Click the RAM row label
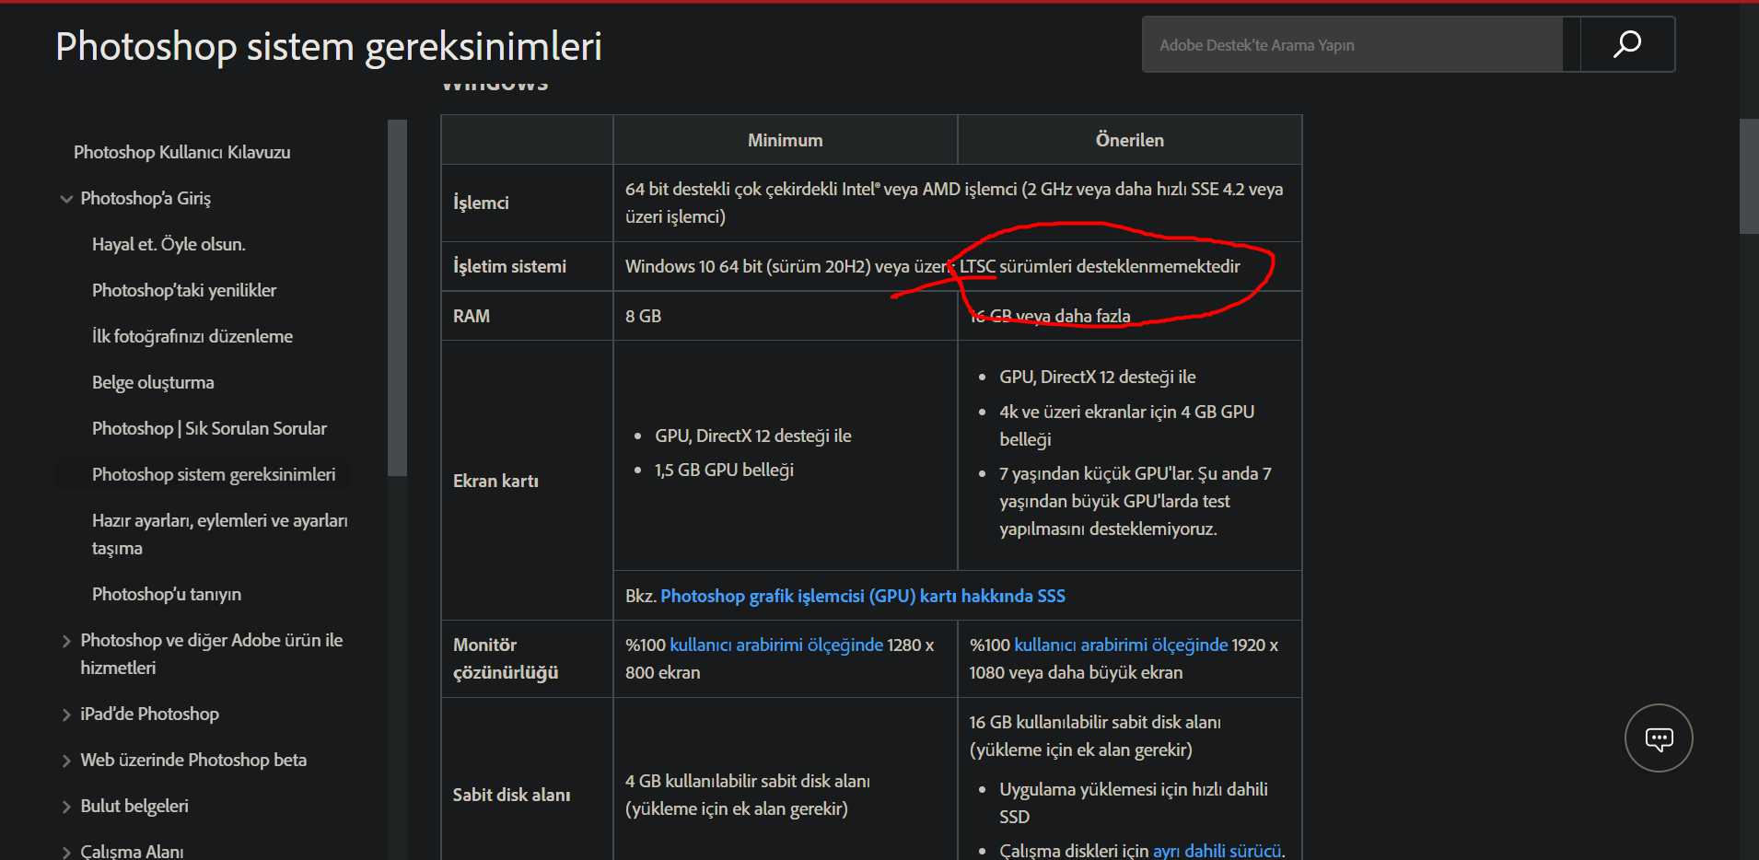Viewport: 1759px width, 860px height. pyautogui.click(x=472, y=316)
